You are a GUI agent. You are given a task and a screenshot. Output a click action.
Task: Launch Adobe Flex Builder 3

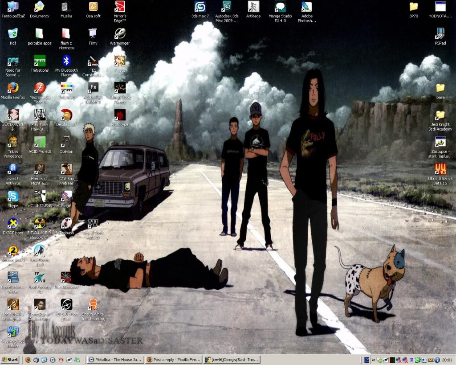pos(93,93)
